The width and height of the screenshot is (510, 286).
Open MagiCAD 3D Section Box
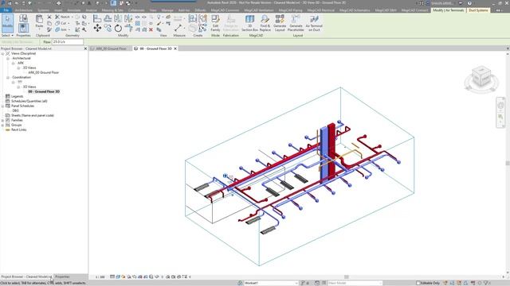(x=249, y=23)
